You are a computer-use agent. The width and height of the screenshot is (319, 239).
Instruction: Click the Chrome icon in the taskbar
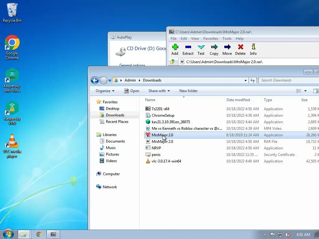coord(39,234)
